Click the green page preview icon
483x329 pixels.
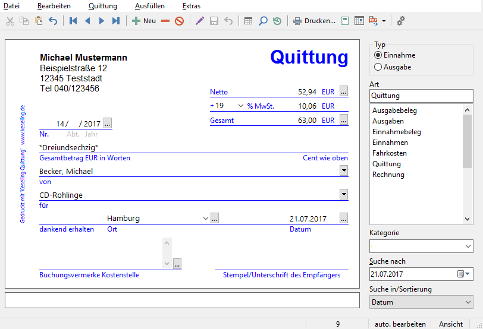pos(344,21)
